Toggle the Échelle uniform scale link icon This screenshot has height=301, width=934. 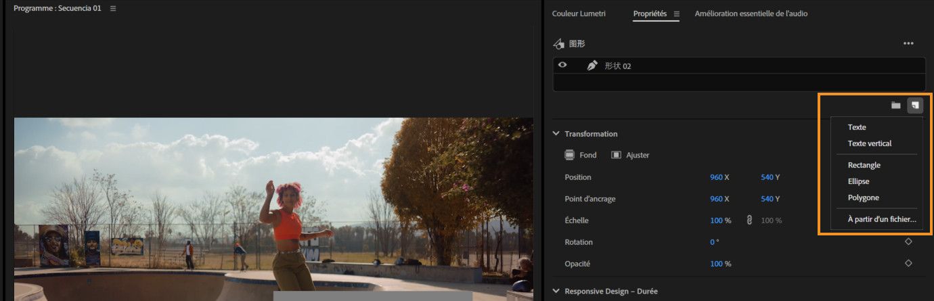749,221
